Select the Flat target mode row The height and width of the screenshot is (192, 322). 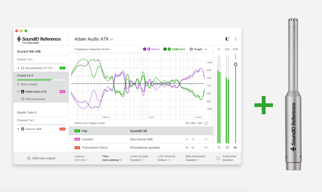pyautogui.click(x=141, y=131)
